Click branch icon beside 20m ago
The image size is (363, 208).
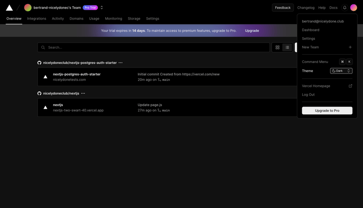(159, 79)
